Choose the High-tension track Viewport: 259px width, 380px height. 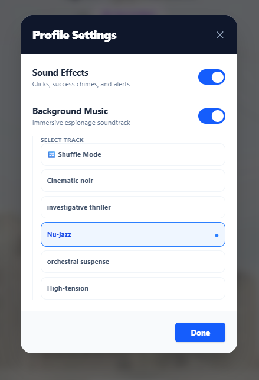(x=133, y=288)
